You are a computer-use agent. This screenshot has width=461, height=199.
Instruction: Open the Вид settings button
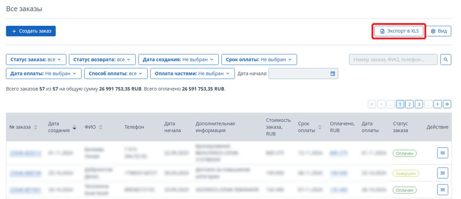439,31
